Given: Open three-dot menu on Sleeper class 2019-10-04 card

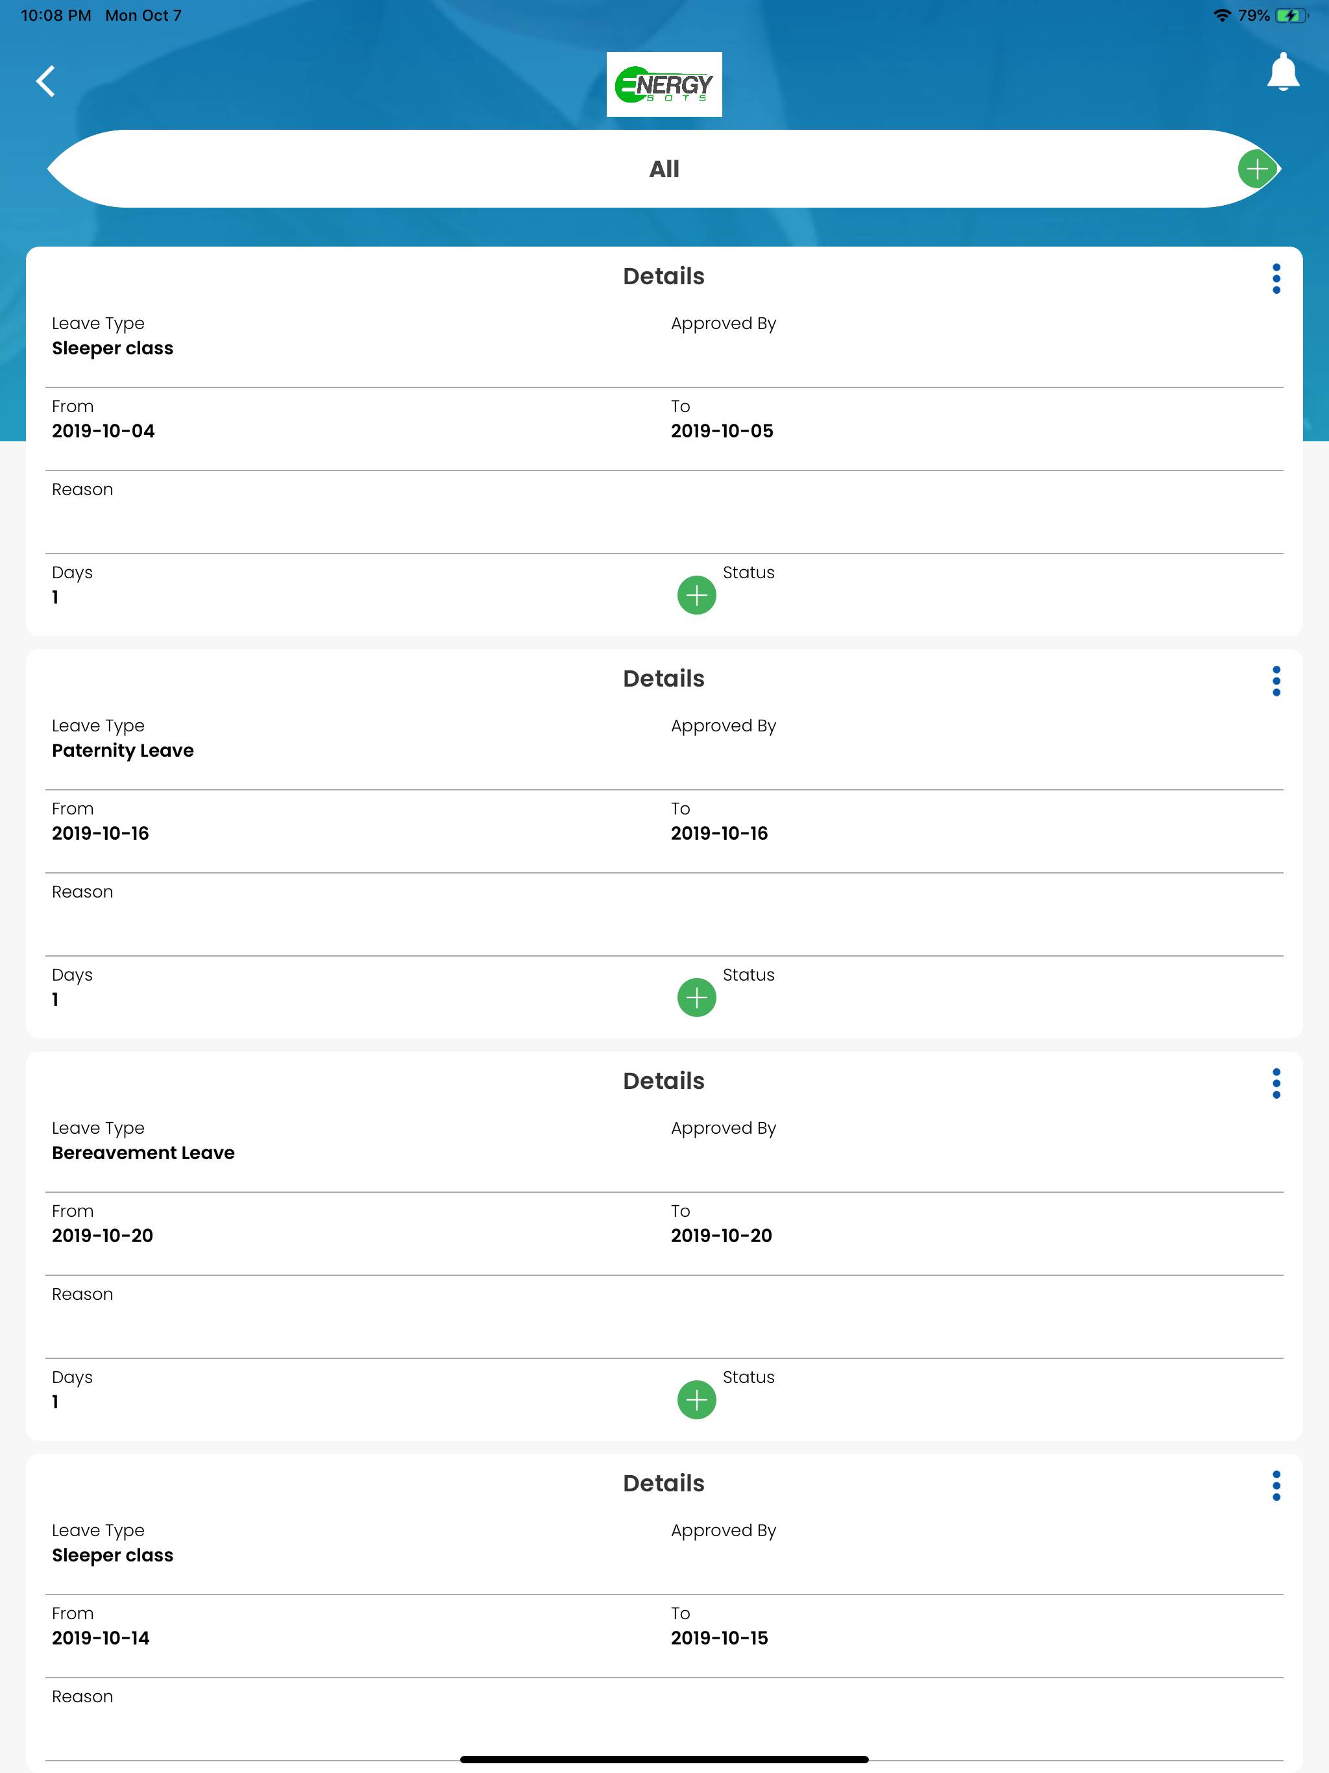Looking at the screenshot, I should pos(1276,278).
